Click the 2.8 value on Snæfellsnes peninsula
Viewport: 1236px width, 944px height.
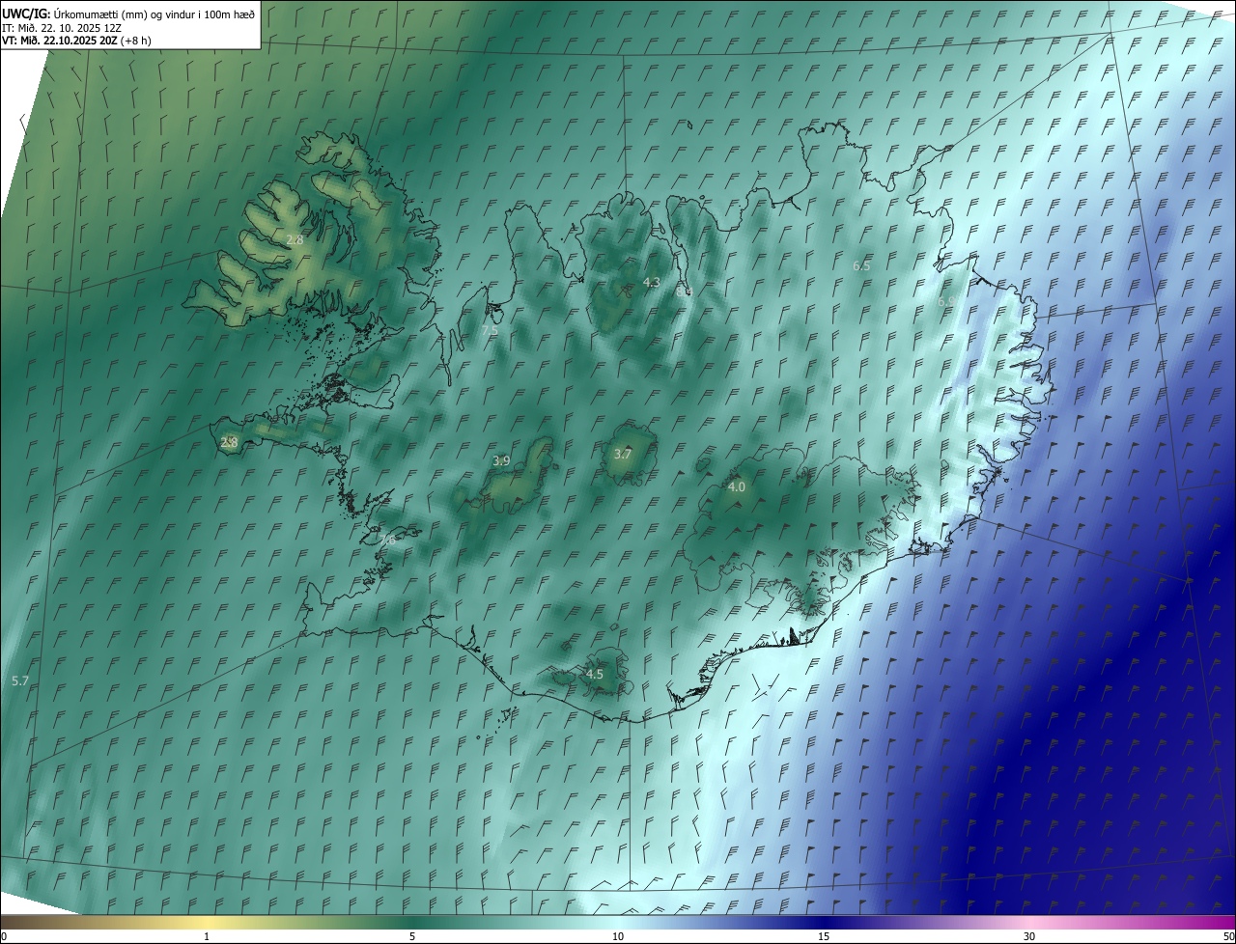click(229, 443)
